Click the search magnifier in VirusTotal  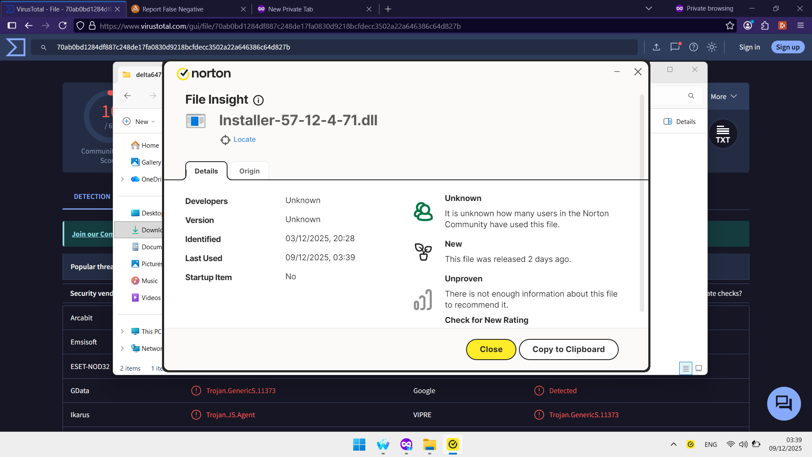click(691, 96)
